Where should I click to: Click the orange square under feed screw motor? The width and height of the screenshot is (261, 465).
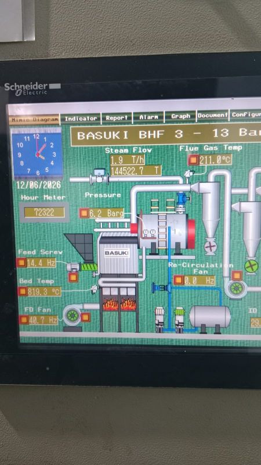click(x=73, y=277)
